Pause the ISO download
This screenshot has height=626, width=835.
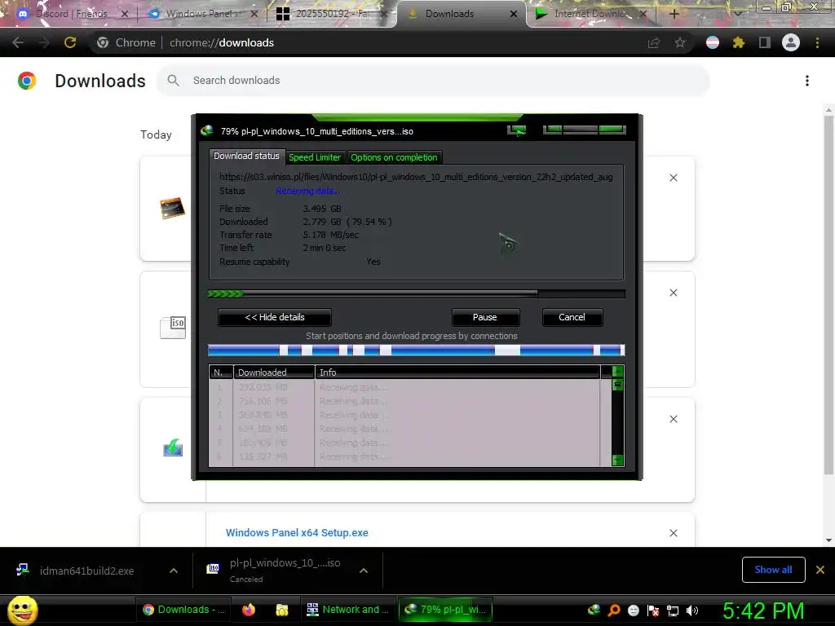coord(485,317)
